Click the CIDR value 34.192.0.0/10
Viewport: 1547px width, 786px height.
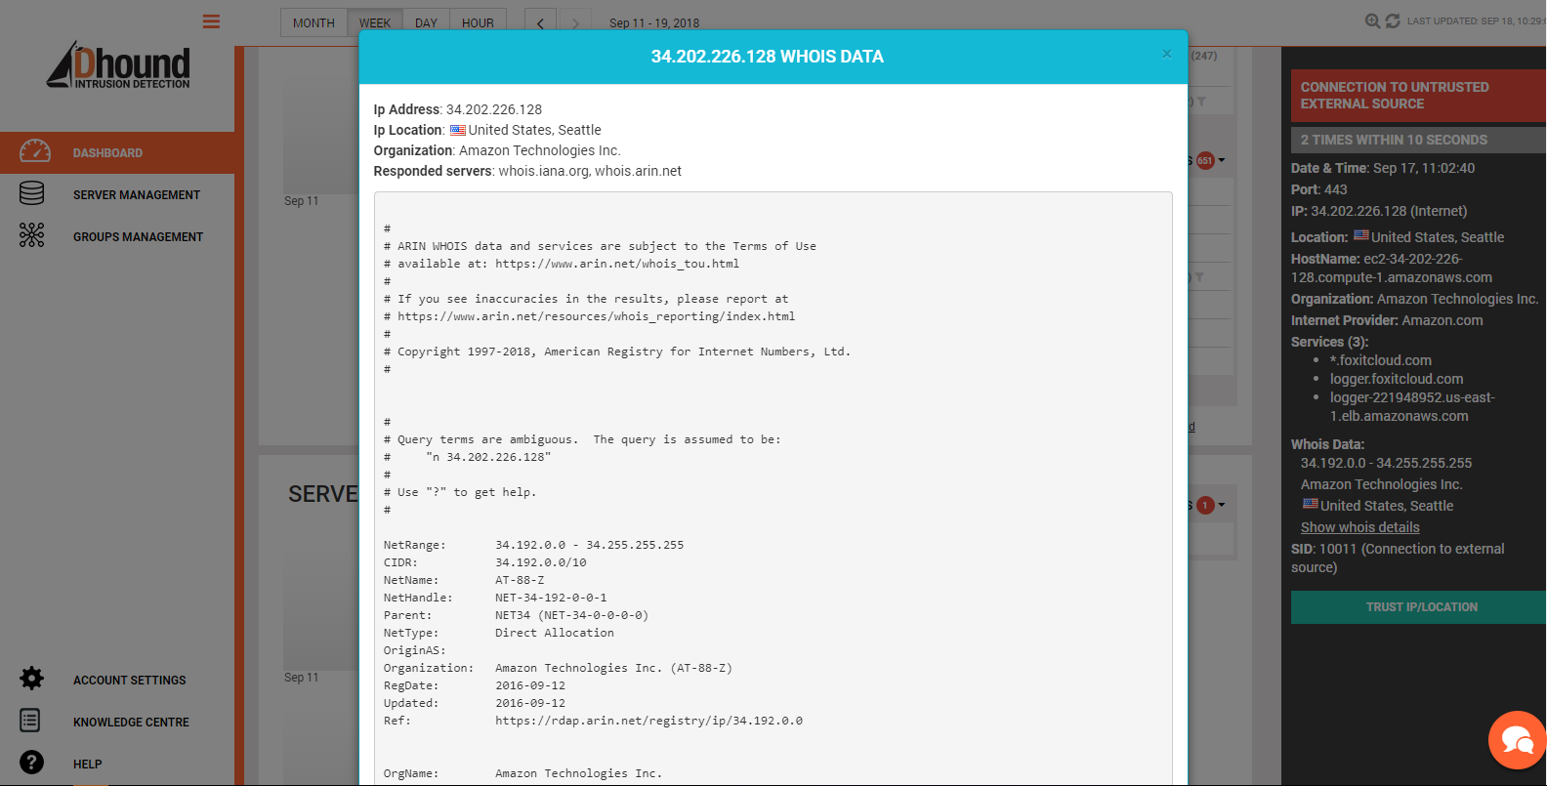541,562
